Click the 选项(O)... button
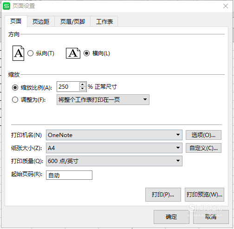The image size is (234, 229). pyautogui.click(x=203, y=135)
